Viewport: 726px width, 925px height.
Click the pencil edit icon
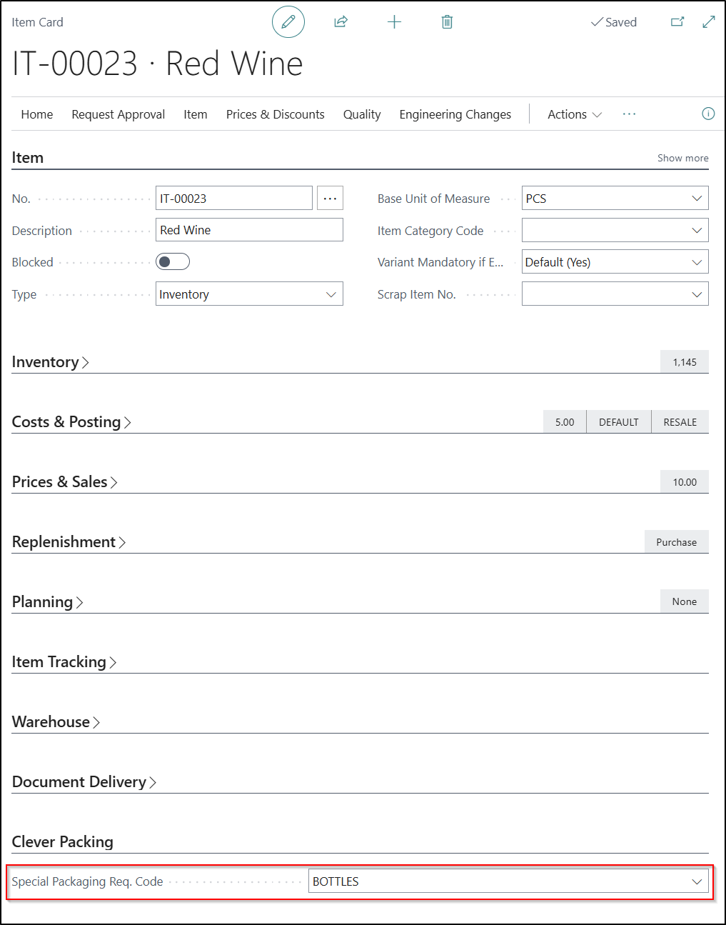click(288, 22)
